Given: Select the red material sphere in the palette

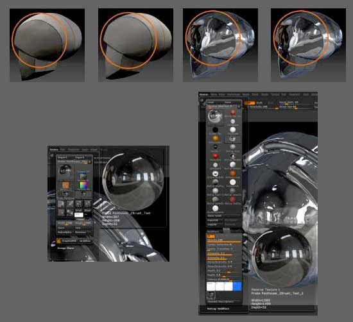Looking at the screenshot, I should tap(216, 156).
